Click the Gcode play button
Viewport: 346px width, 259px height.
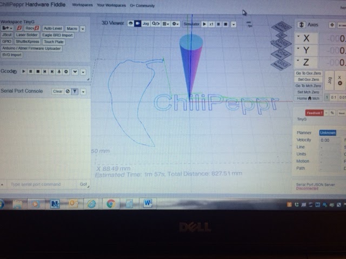[24, 71]
